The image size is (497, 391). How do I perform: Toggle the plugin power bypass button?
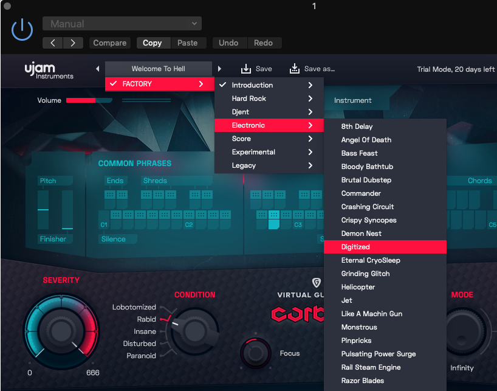22,29
